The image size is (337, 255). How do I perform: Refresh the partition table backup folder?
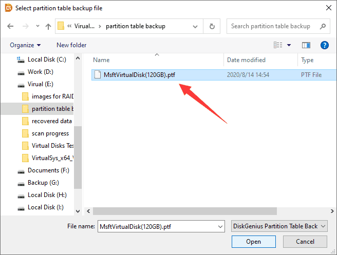tap(211, 26)
